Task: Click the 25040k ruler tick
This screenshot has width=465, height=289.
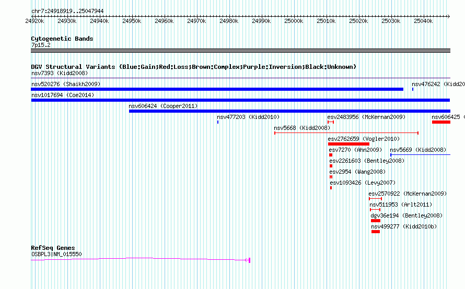Action: [423, 21]
